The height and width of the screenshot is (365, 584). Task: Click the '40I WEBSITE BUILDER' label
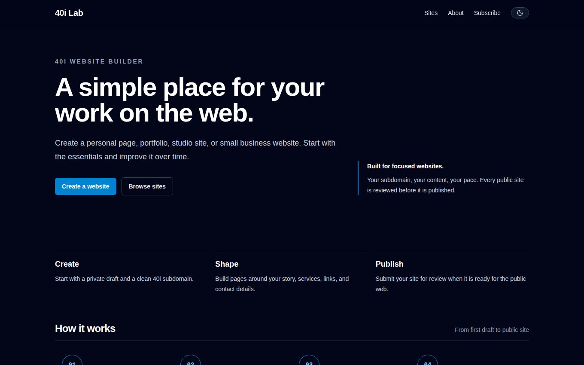tap(99, 61)
